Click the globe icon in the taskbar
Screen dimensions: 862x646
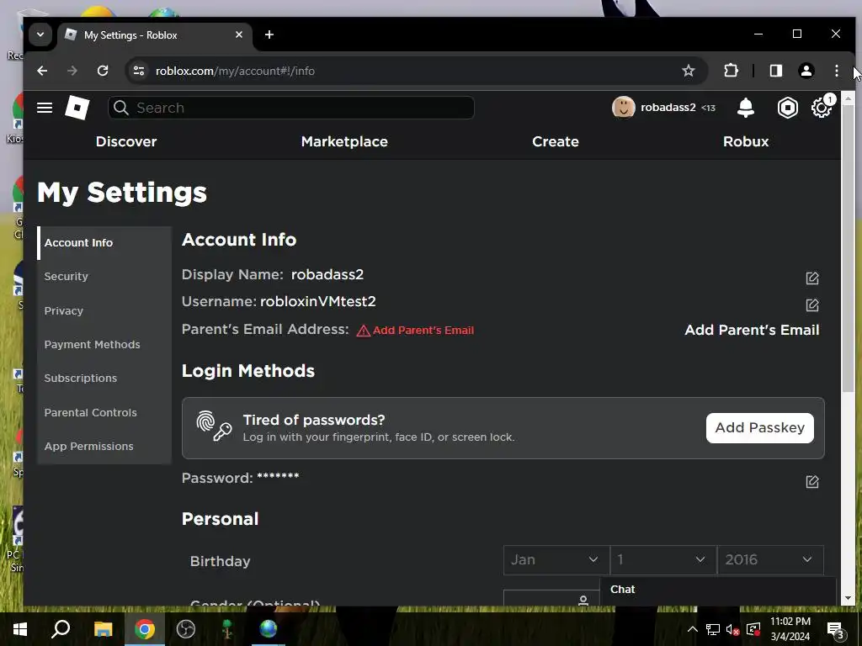(269, 629)
